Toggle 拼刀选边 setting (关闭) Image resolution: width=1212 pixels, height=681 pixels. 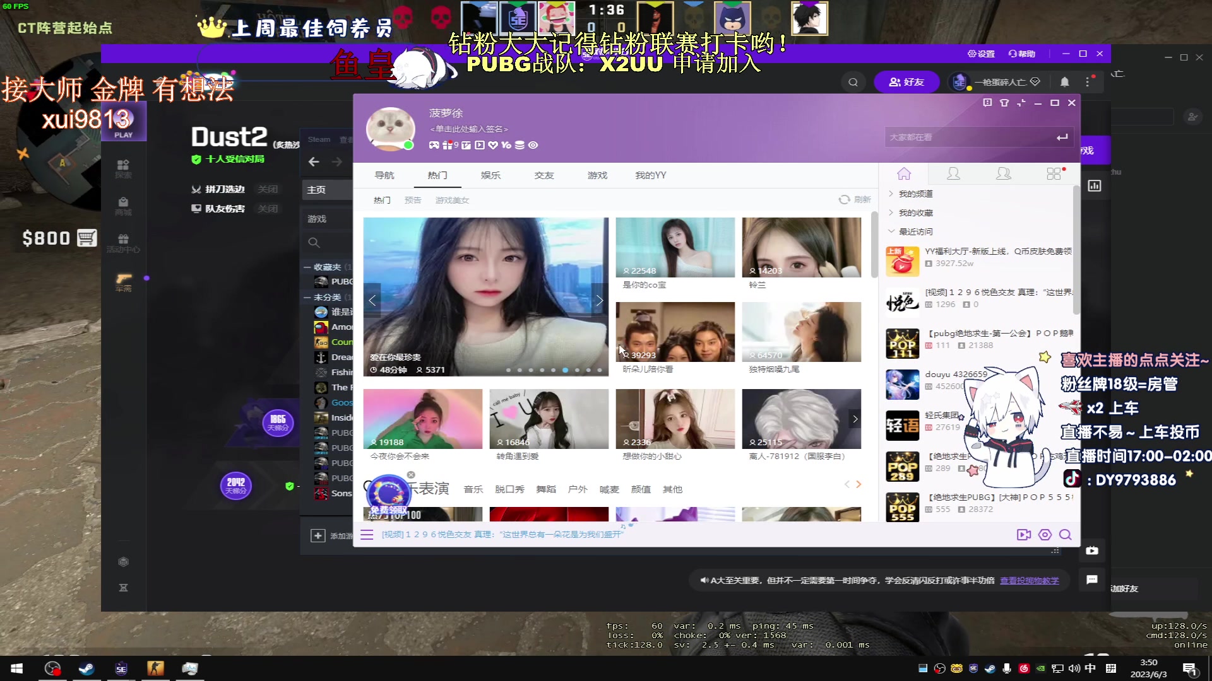click(268, 189)
